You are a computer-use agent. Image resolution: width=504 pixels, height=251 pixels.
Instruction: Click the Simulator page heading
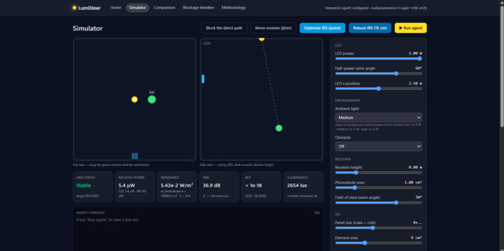tap(88, 28)
